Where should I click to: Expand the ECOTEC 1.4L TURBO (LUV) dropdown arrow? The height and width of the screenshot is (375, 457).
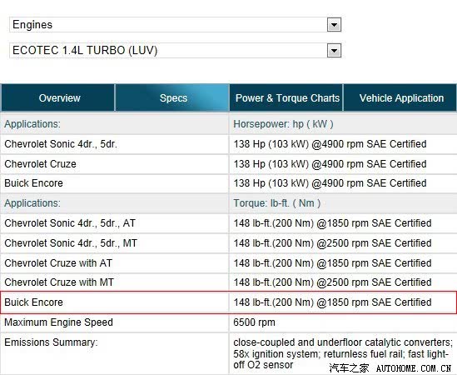(334, 51)
